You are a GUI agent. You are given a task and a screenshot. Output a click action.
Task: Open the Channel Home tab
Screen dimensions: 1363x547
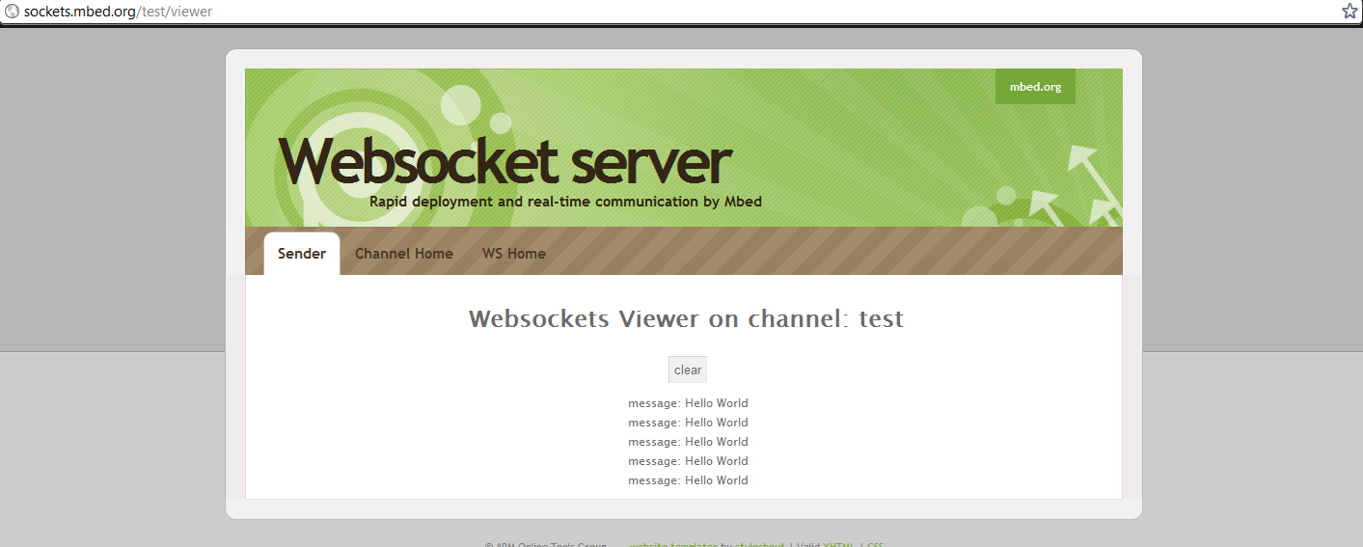[403, 254]
